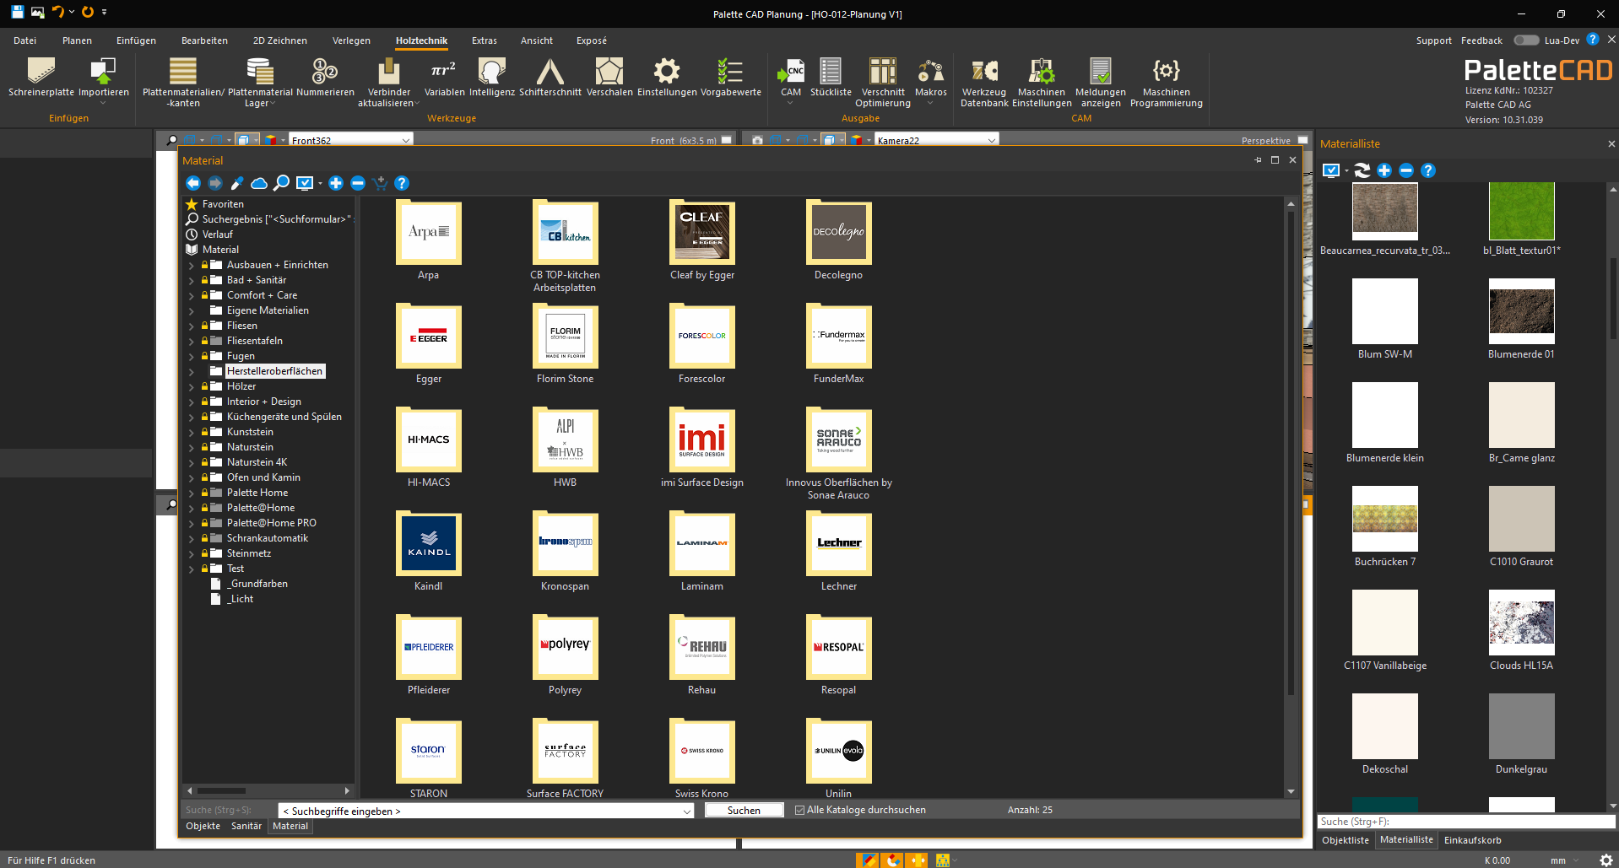Switch to the Exposé ribbon tab
This screenshot has height=868, width=1619.
click(x=592, y=40)
